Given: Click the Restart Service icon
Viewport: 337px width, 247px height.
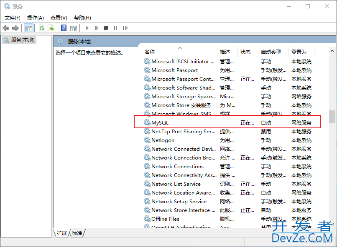Looking at the screenshot, I should [x=125, y=28].
